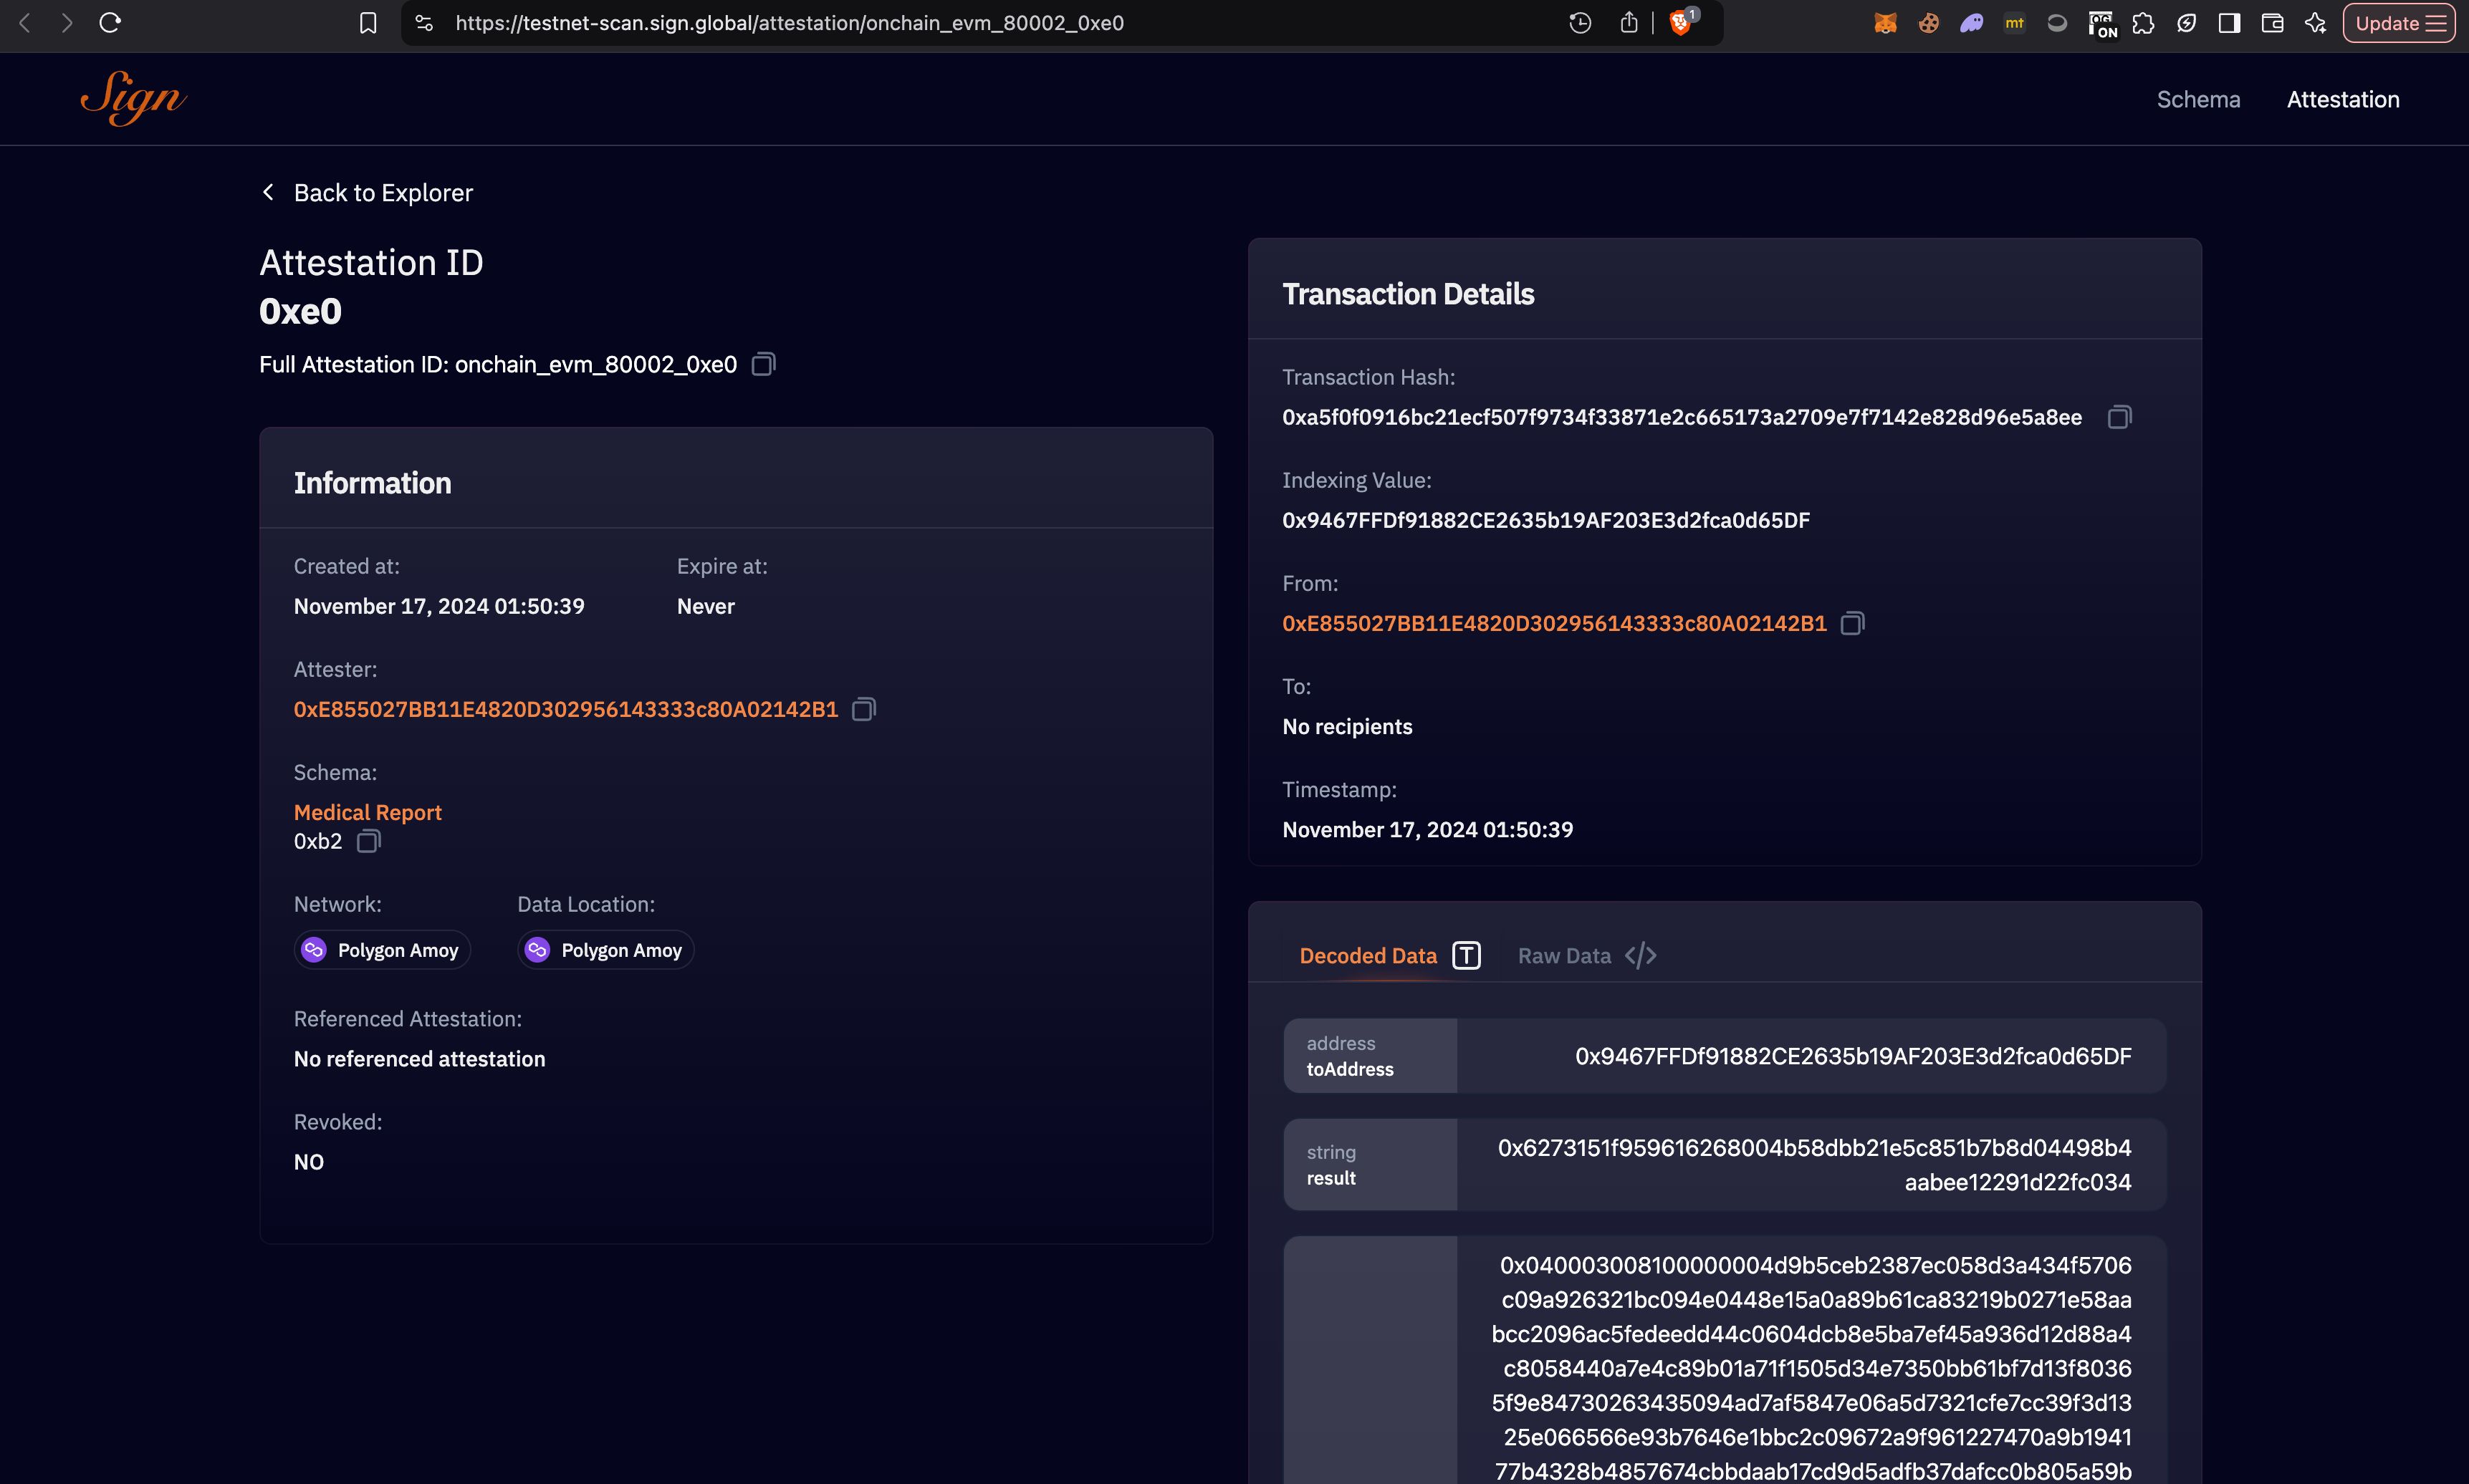
Task: Click the share icon in address bar
Action: [x=1629, y=23]
